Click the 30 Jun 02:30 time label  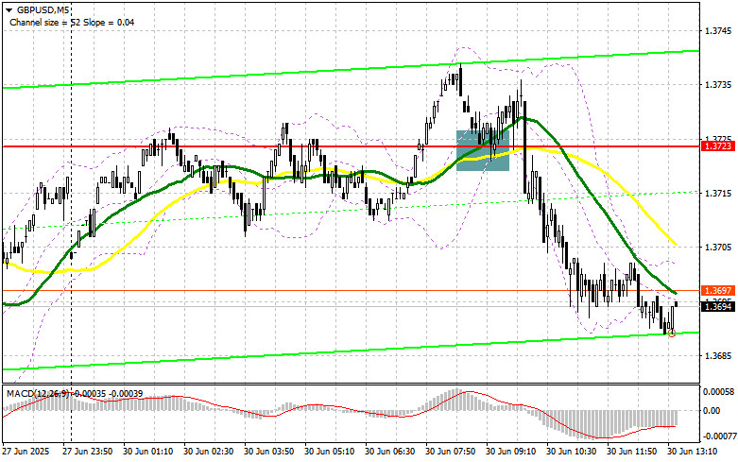pos(209,452)
